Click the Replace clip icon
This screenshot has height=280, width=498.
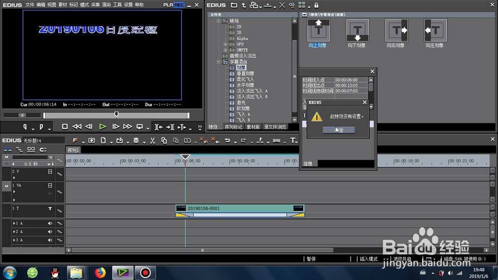click(187, 140)
